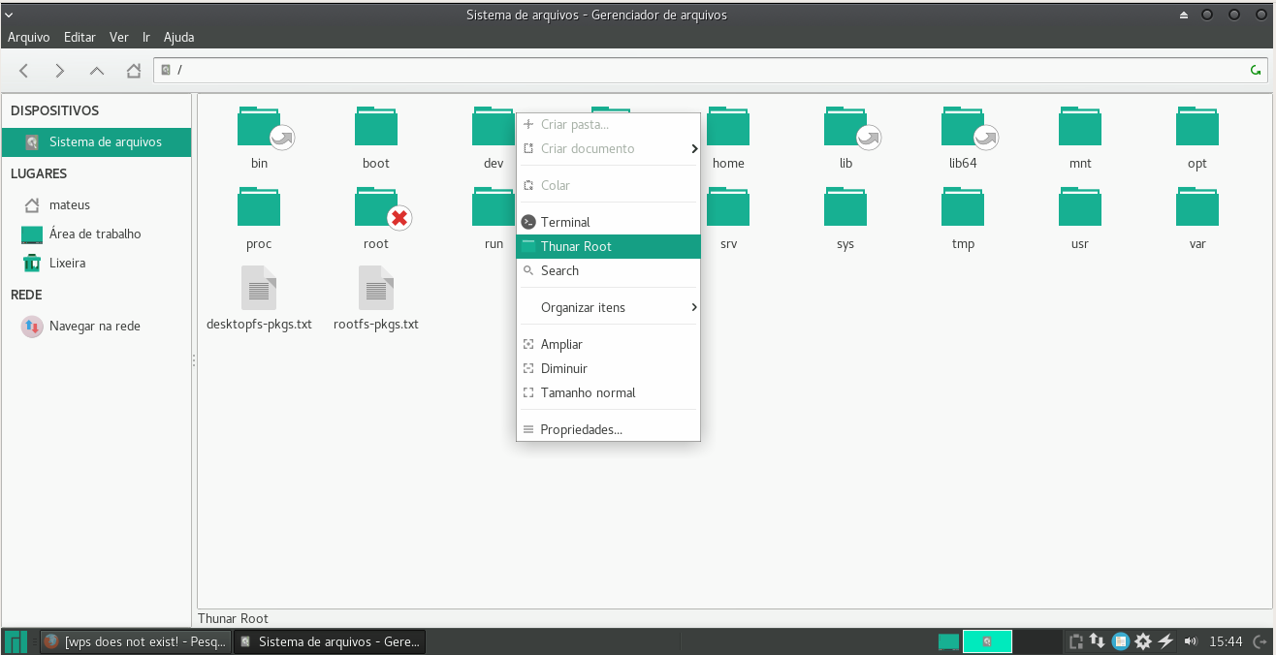The image size is (1276, 655).
Task: Choose Search from the context menu
Action: point(608,271)
